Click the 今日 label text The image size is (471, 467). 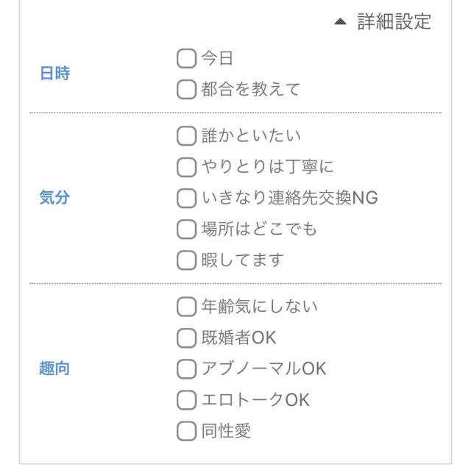point(217,58)
